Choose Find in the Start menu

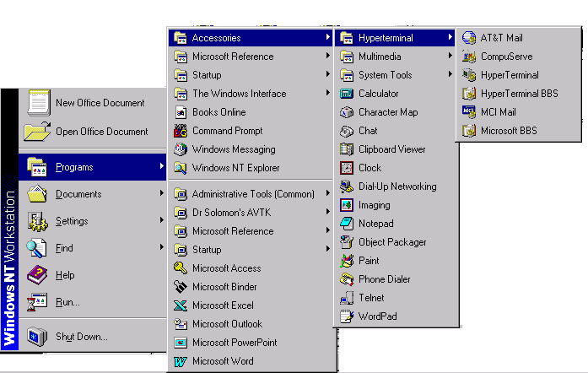pos(93,248)
